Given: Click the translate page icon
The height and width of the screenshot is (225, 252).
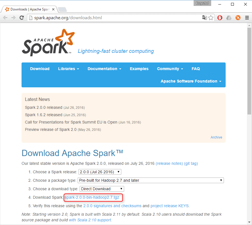Looking at the screenshot, I should point(204,18).
